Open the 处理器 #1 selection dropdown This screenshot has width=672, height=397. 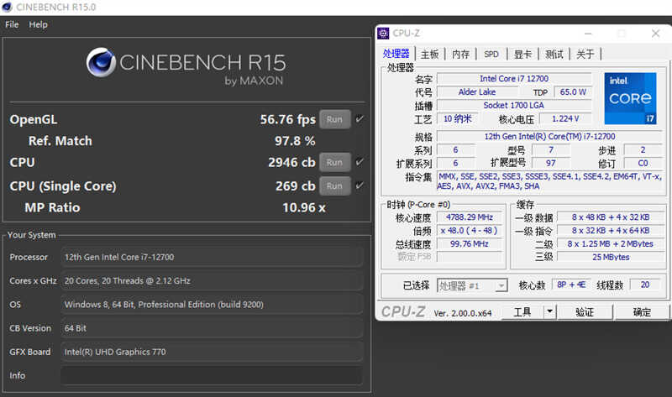click(472, 285)
